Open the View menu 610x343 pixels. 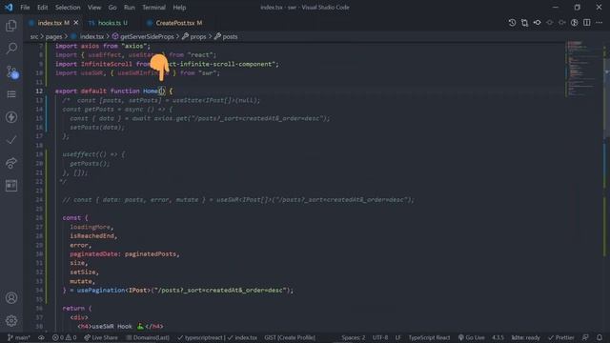(94, 8)
